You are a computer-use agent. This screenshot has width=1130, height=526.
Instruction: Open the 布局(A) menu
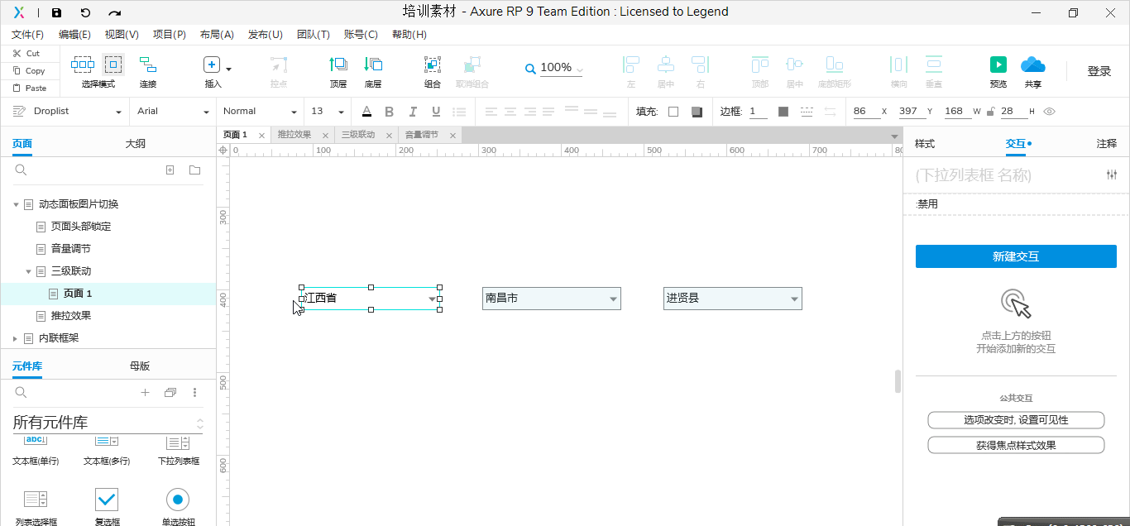217,35
